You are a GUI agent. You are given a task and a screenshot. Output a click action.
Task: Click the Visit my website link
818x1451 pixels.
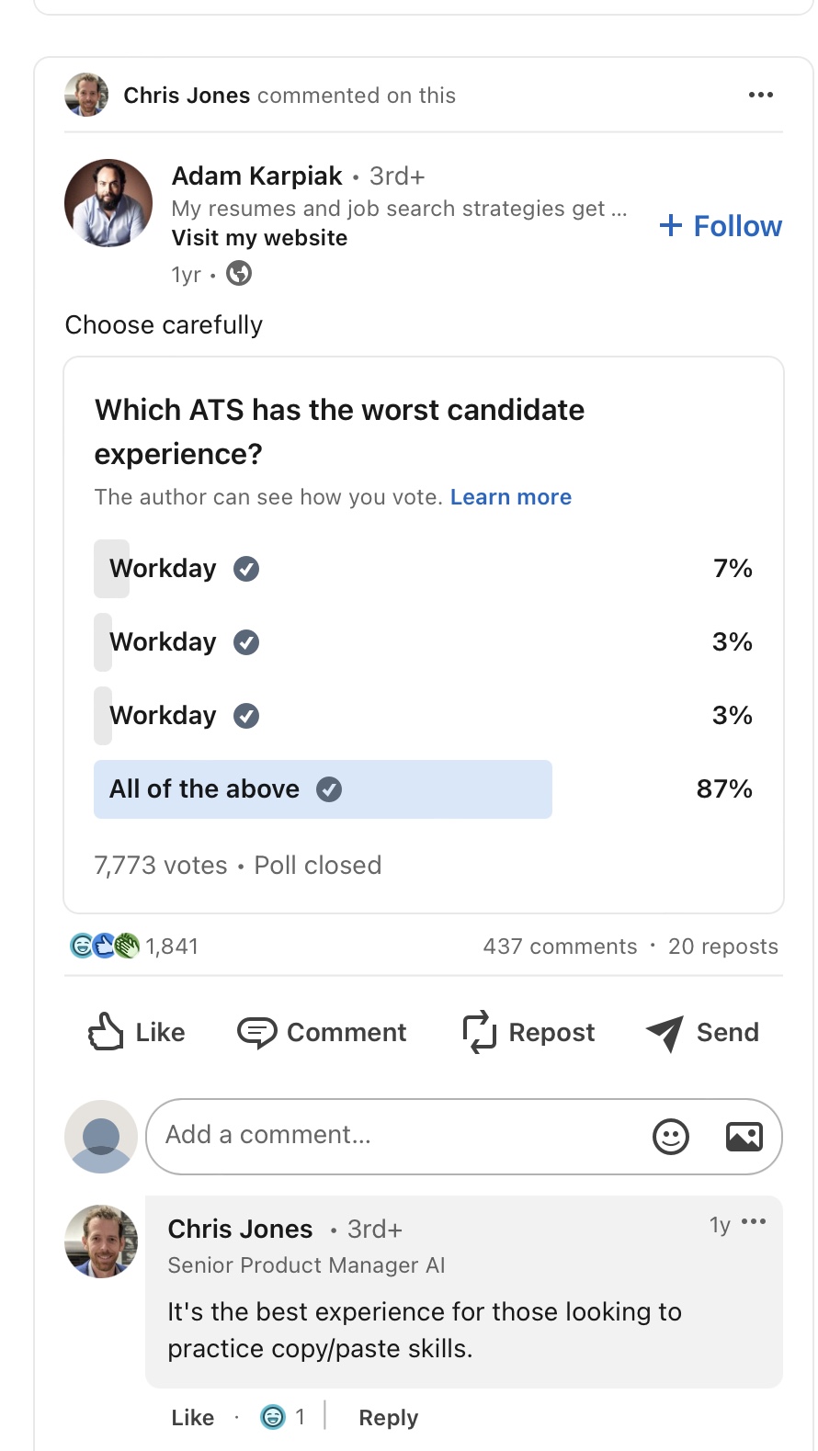point(259,238)
